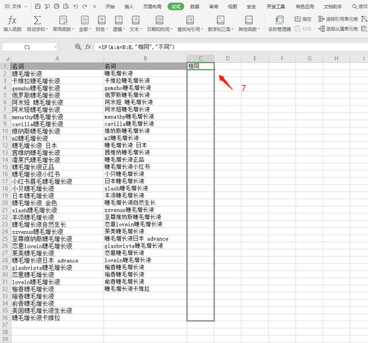Click 追踪从属单元格 trace dependents
The height and width of the screenshot is (343, 368).
click(338, 29)
